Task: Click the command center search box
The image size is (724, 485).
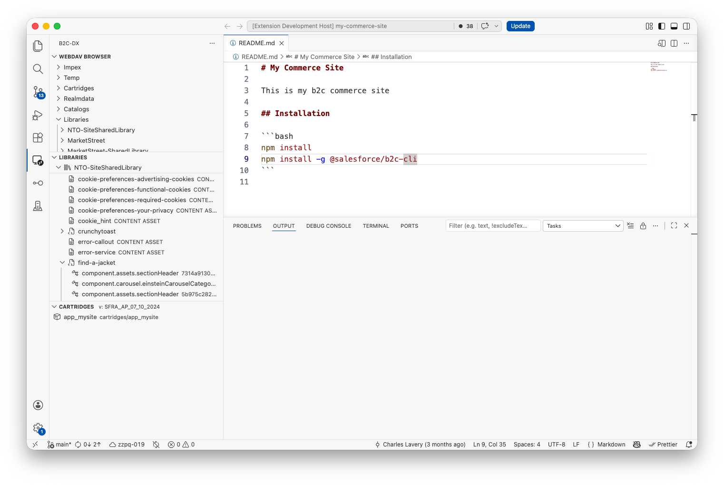Action: click(351, 26)
